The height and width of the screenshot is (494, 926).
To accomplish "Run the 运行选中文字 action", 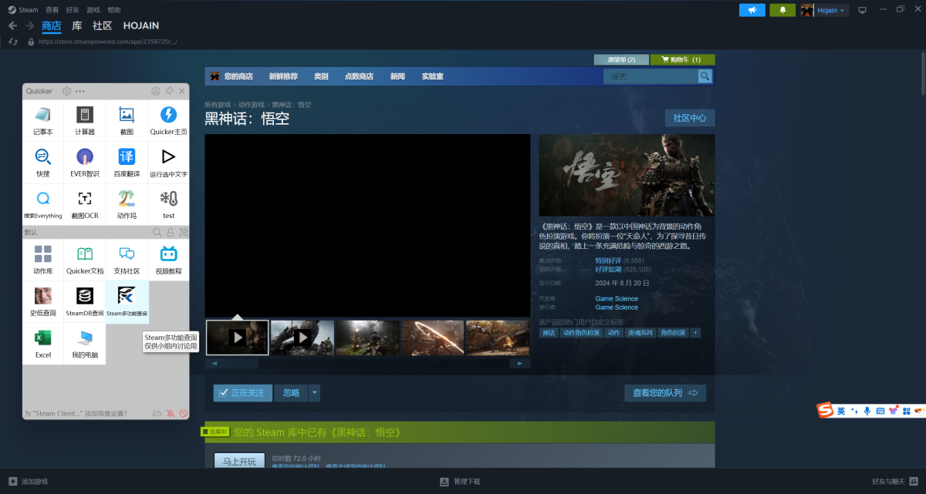I will point(168,163).
